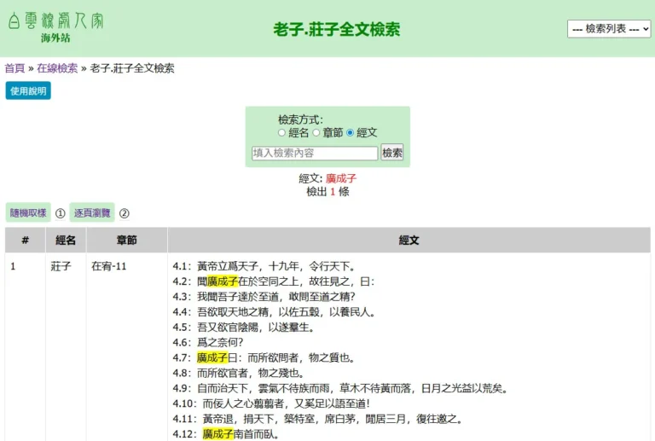Click line 4.4 吾欲取天地之精
Screen dimensions: 655x441
[x=274, y=312]
